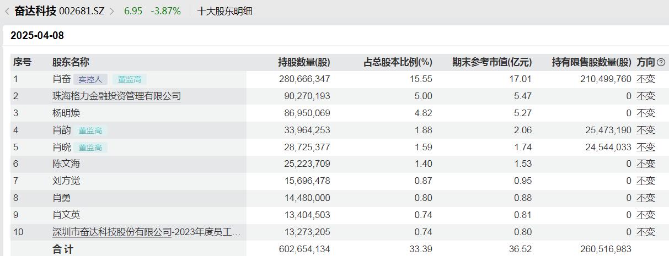Click shareholder name 陈文海
The image size is (669, 256).
pos(66,164)
